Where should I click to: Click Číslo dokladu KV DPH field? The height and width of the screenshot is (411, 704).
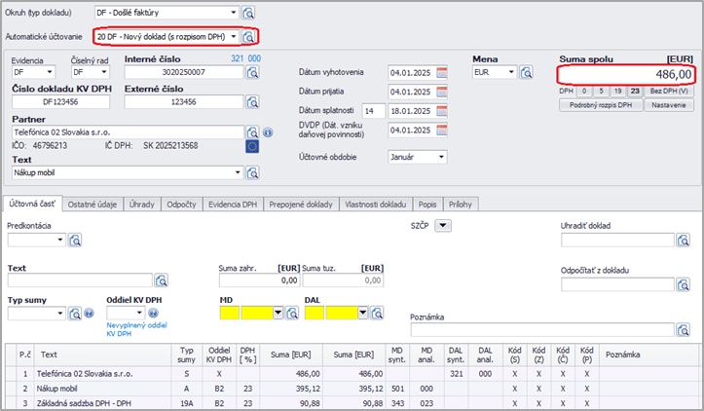[60, 102]
